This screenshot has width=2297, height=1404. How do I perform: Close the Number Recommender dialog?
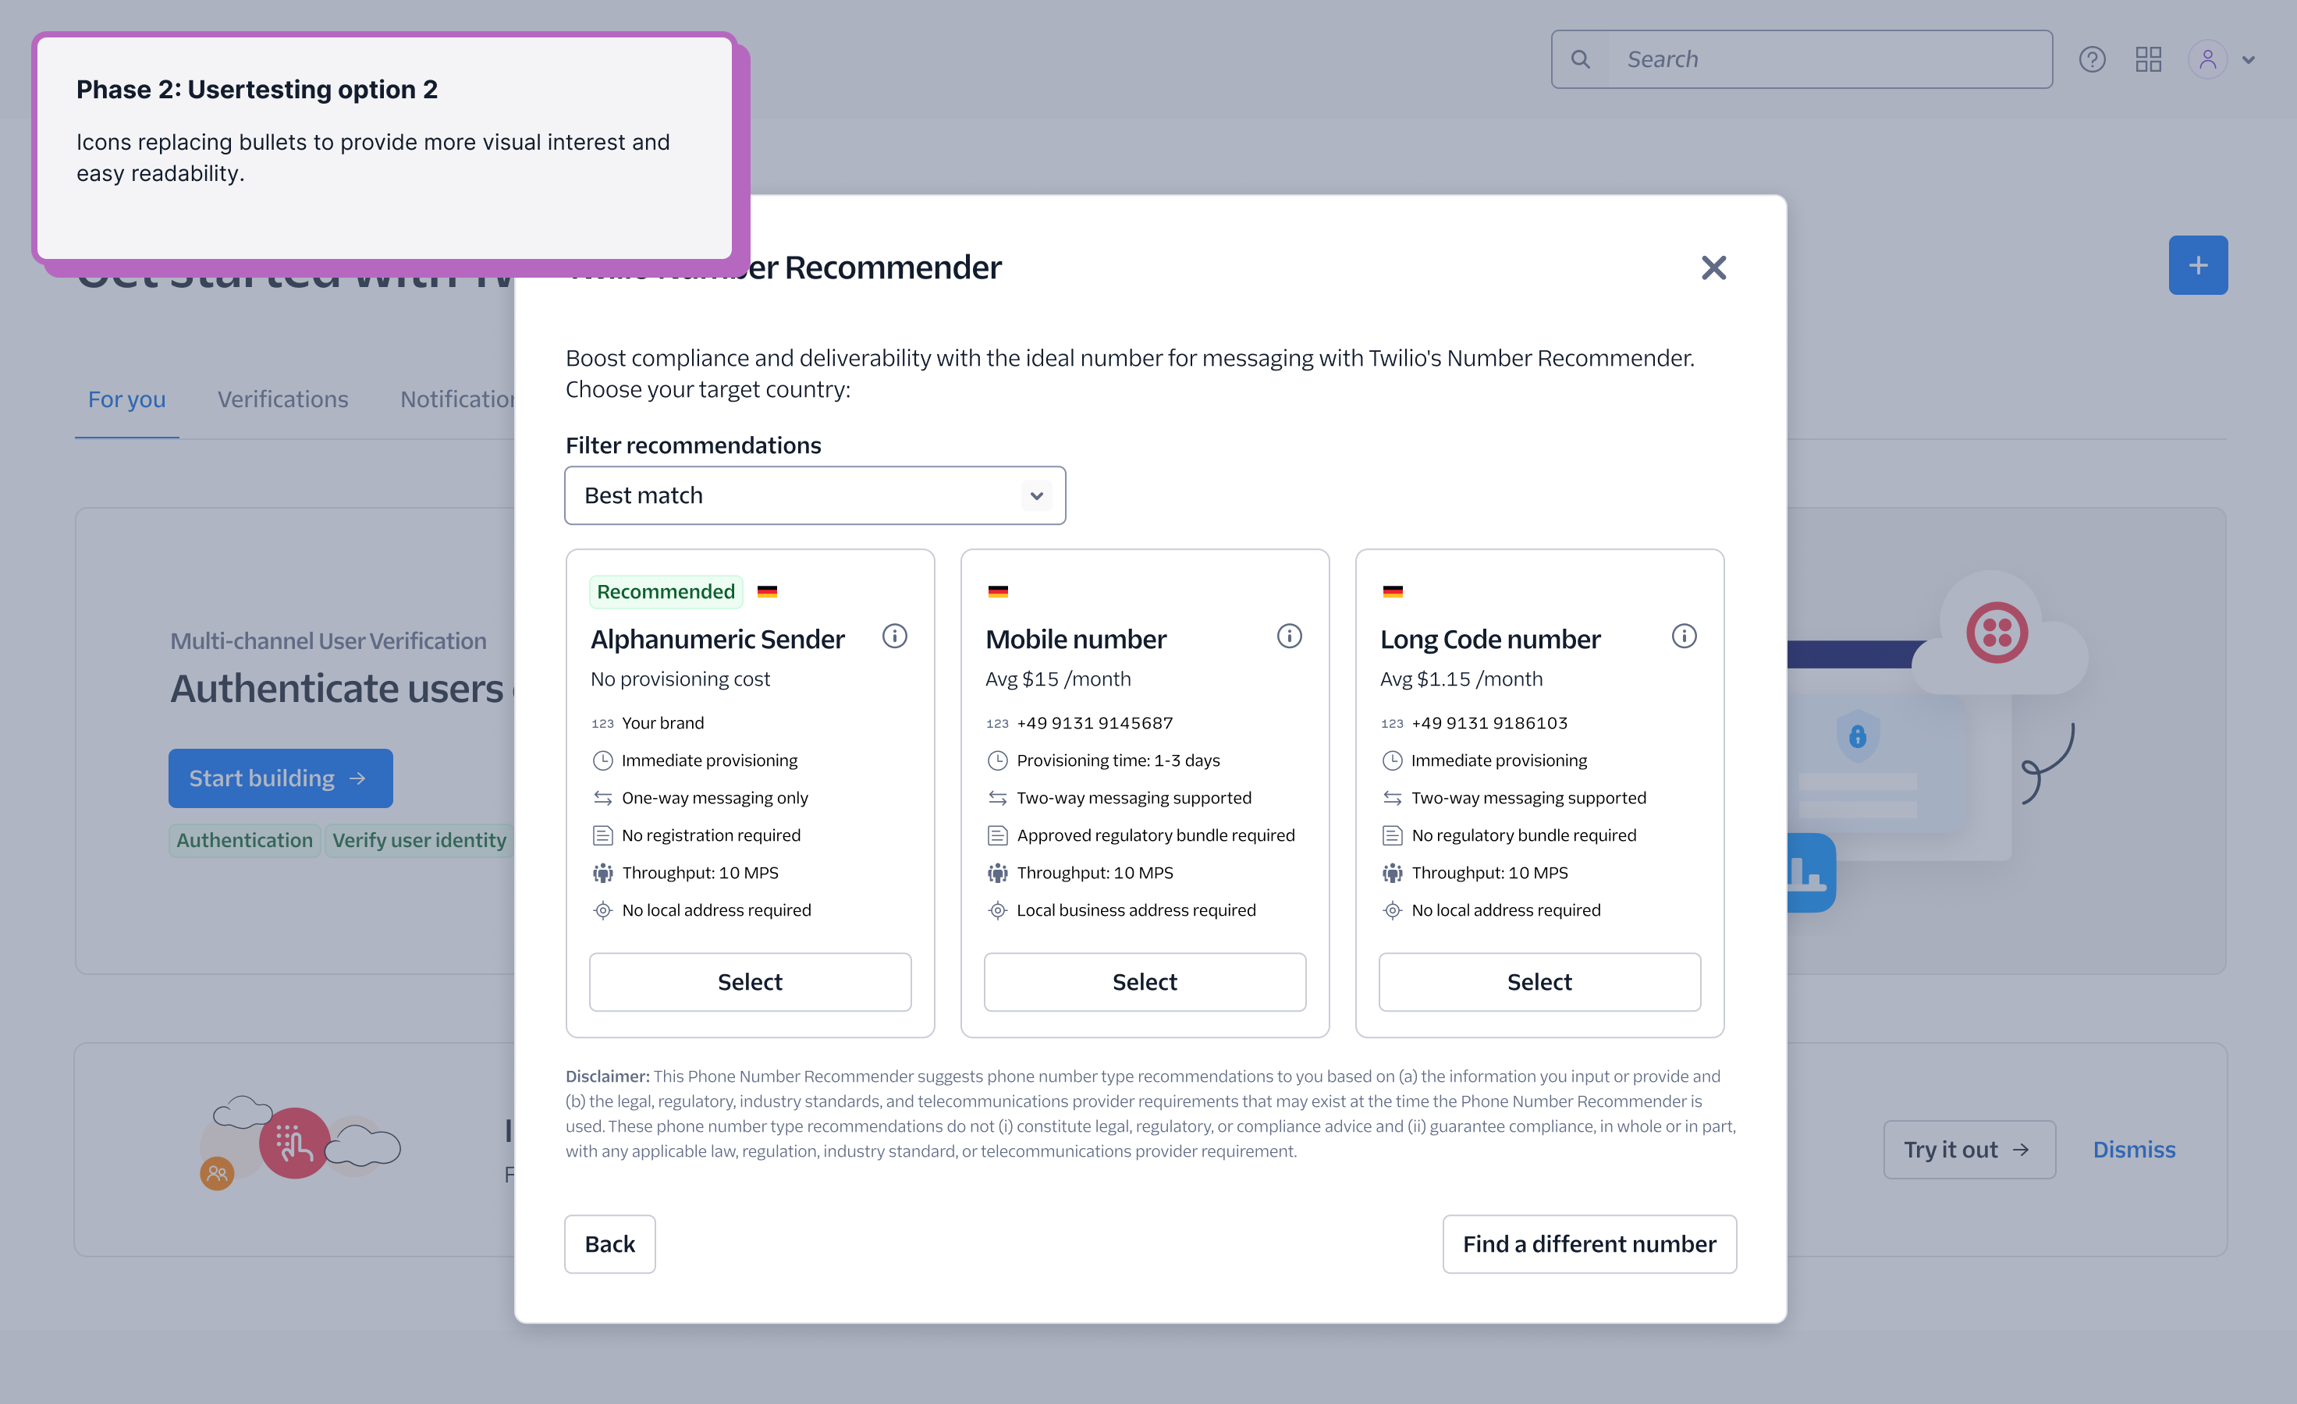(x=1713, y=268)
